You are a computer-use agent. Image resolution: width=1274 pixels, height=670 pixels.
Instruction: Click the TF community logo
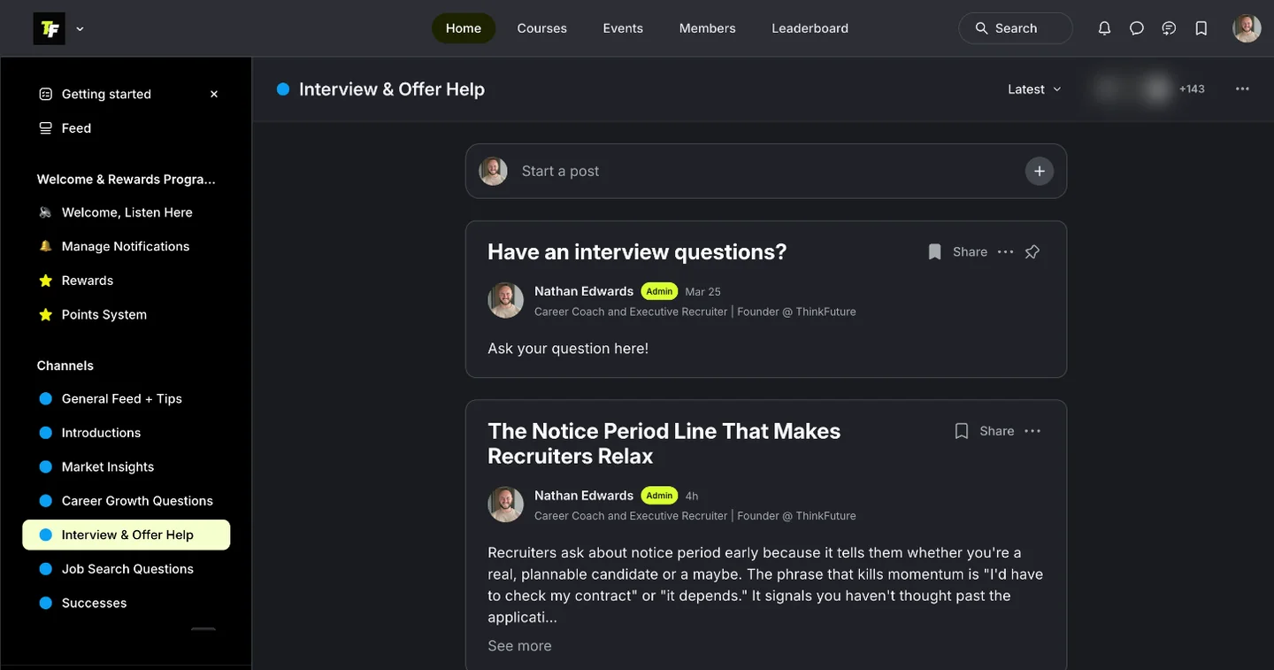pyautogui.click(x=50, y=28)
